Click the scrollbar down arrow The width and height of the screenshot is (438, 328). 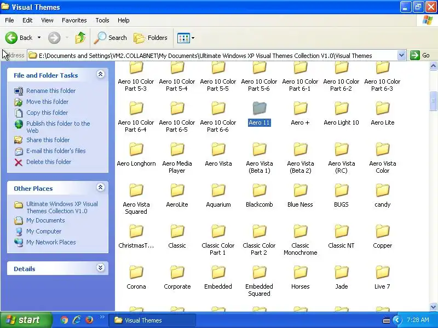coord(433,307)
